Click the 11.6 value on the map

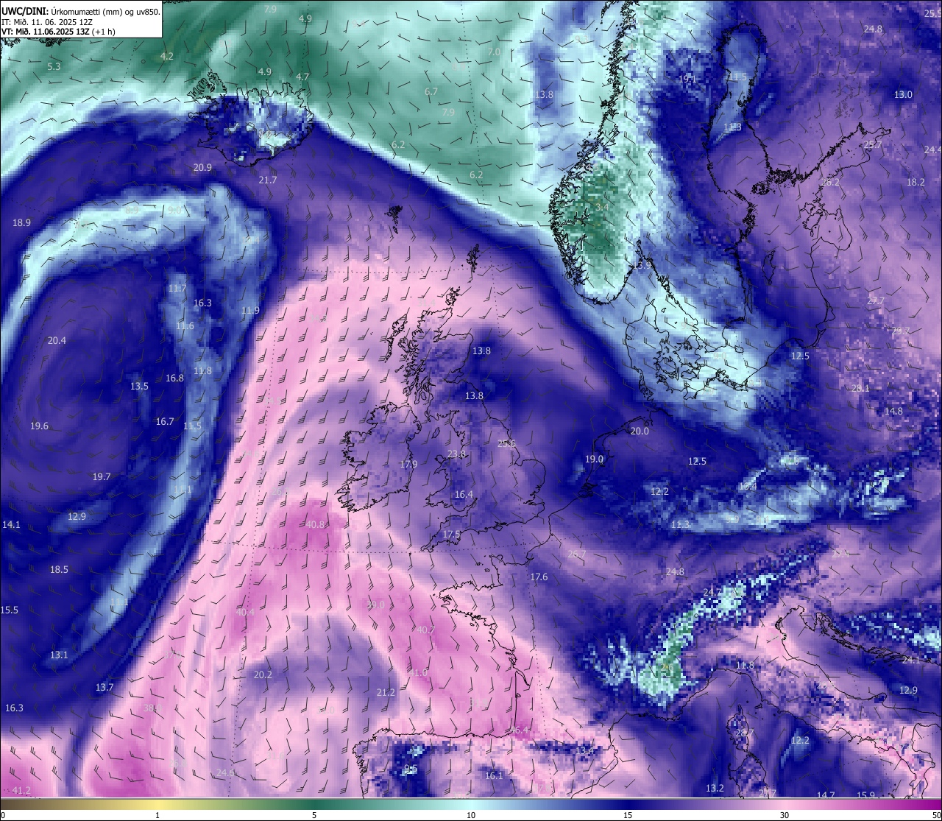(185, 325)
